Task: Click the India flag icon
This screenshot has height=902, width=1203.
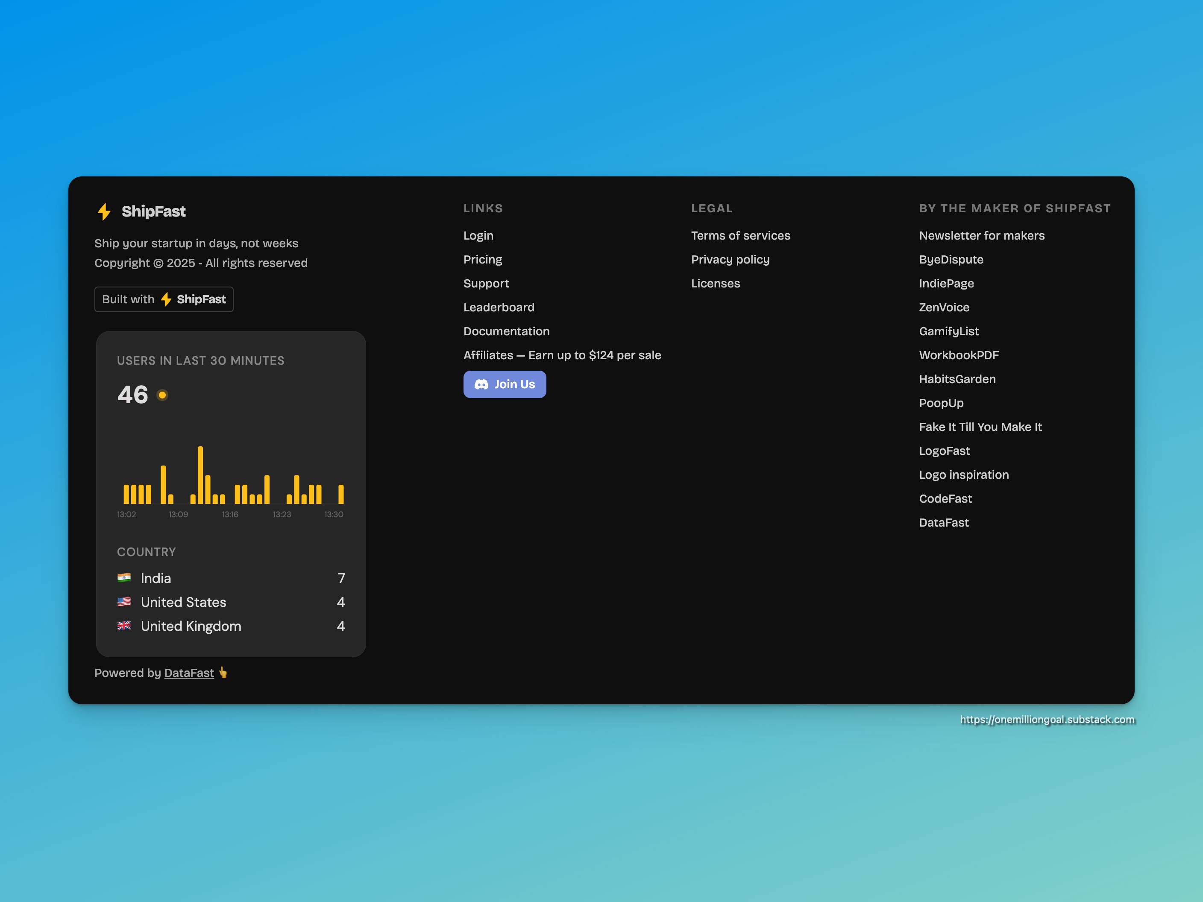Action: click(124, 577)
